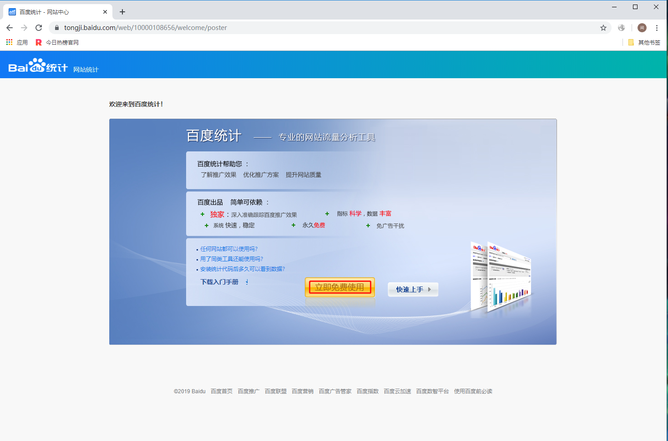Click the report screenshots thumbnail
Image resolution: width=668 pixels, height=441 pixels.
pos(501,277)
